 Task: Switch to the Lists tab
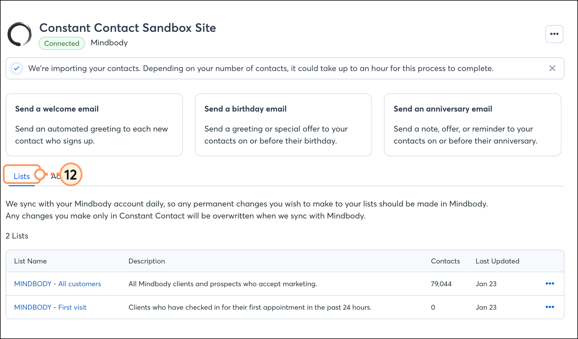pos(22,176)
